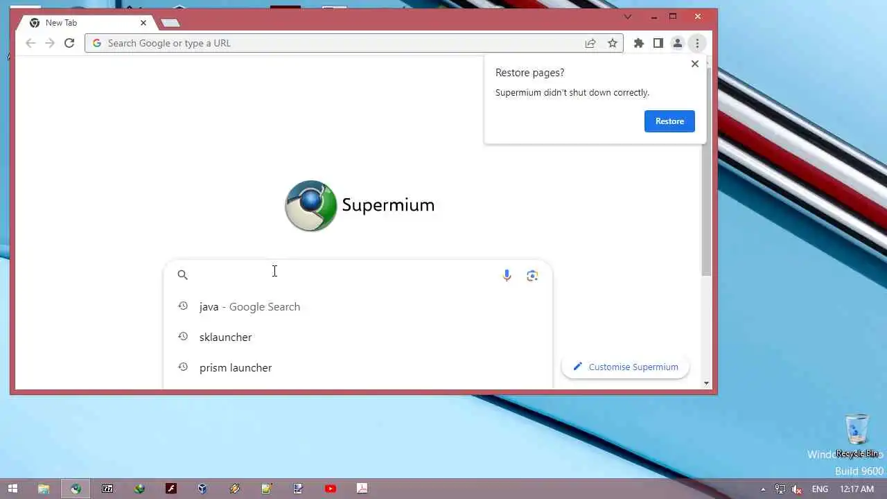This screenshot has width=887, height=499.
Task: Open the three-dot browser menu
Action: [x=697, y=43]
